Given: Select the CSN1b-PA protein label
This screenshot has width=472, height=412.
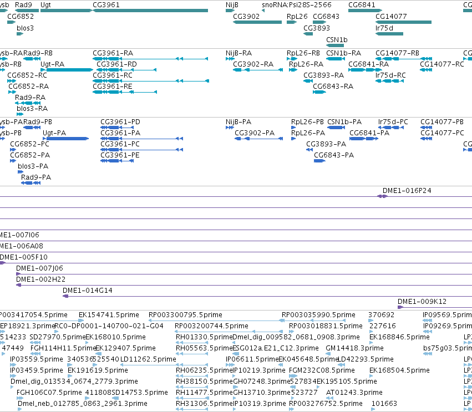Looking at the screenshot, I should pyautogui.click(x=344, y=122).
